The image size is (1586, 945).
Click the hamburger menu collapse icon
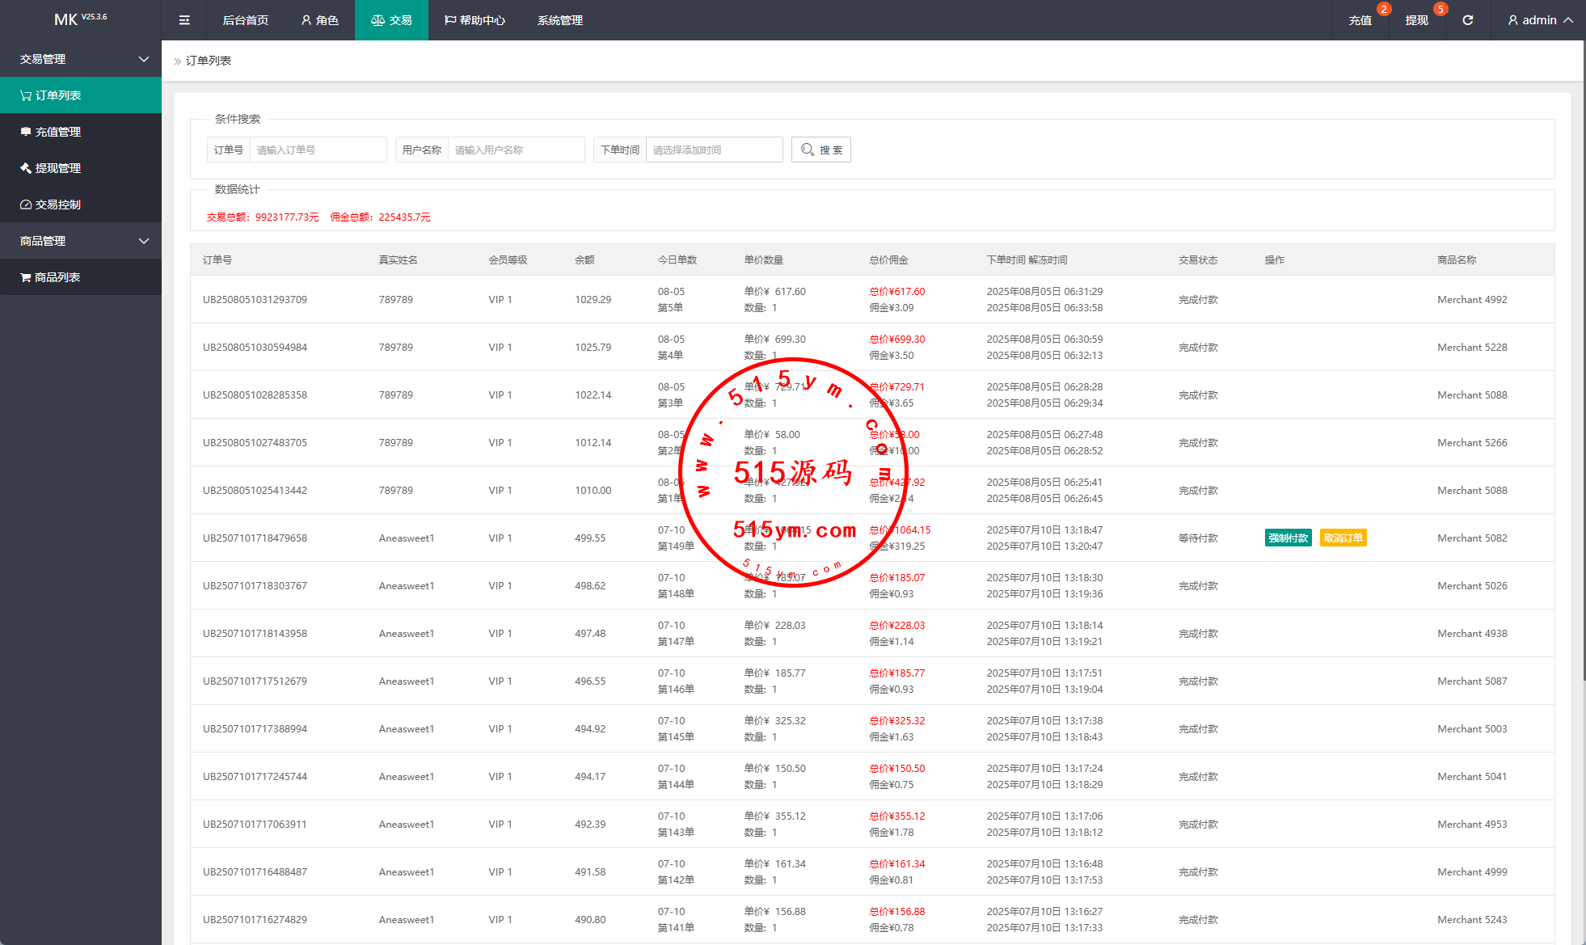(184, 20)
